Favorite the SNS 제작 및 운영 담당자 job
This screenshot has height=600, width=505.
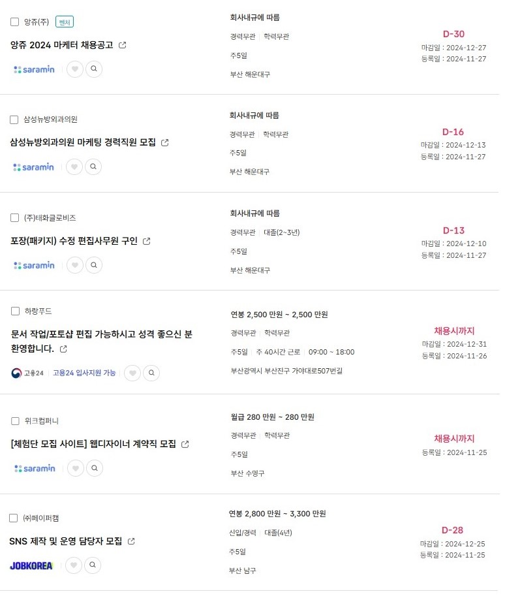[x=73, y=565]
